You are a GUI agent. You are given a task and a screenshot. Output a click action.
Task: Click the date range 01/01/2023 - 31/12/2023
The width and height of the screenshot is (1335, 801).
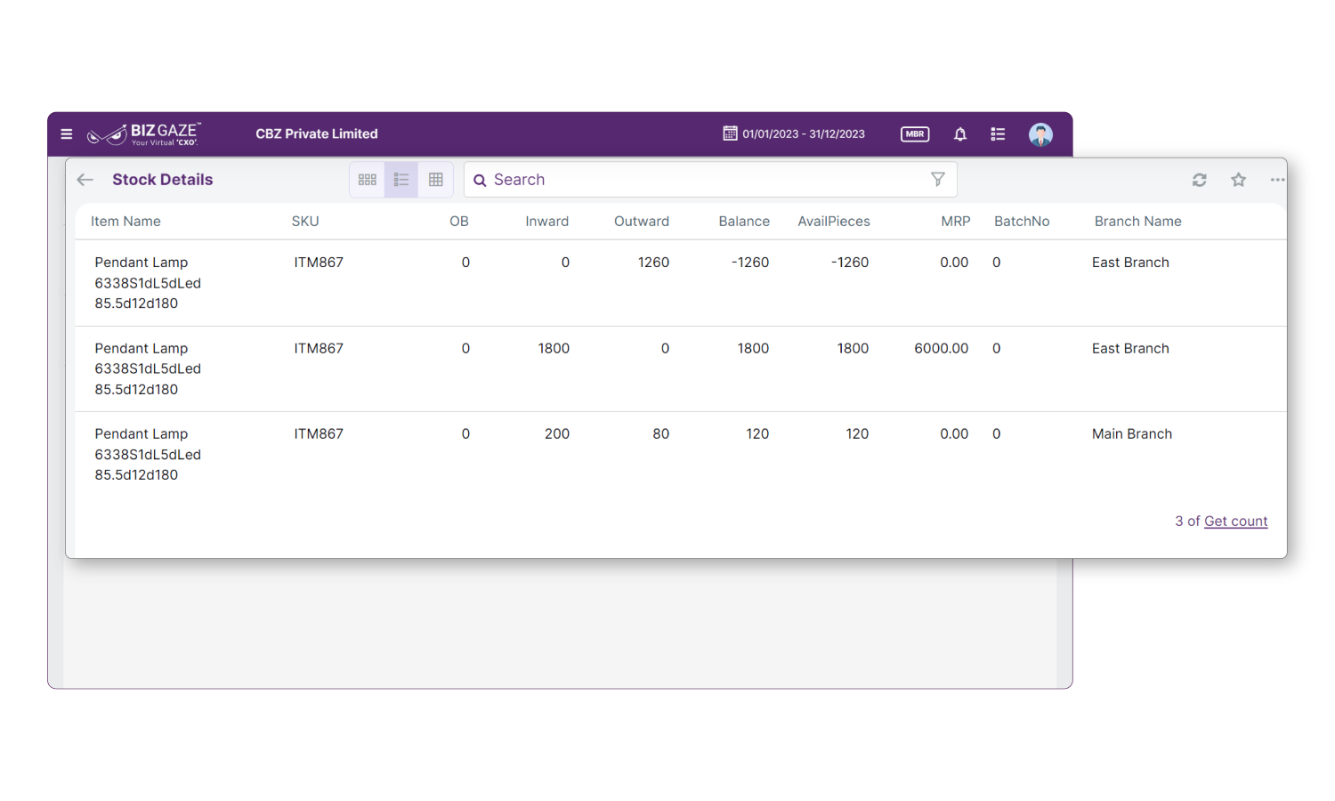[x=804, y=134]
